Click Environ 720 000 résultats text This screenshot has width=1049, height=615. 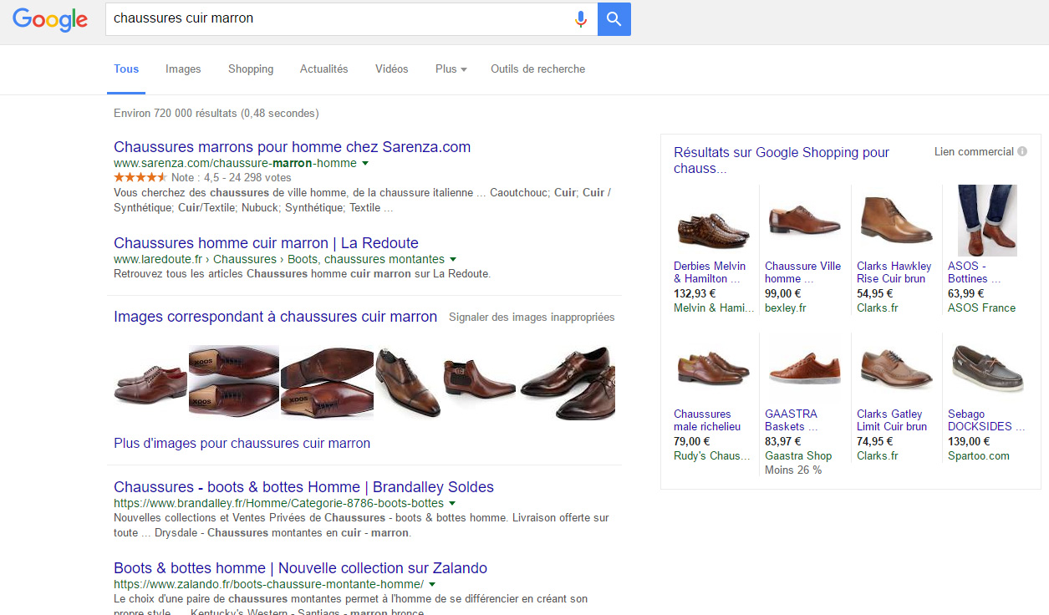[216, 113]
